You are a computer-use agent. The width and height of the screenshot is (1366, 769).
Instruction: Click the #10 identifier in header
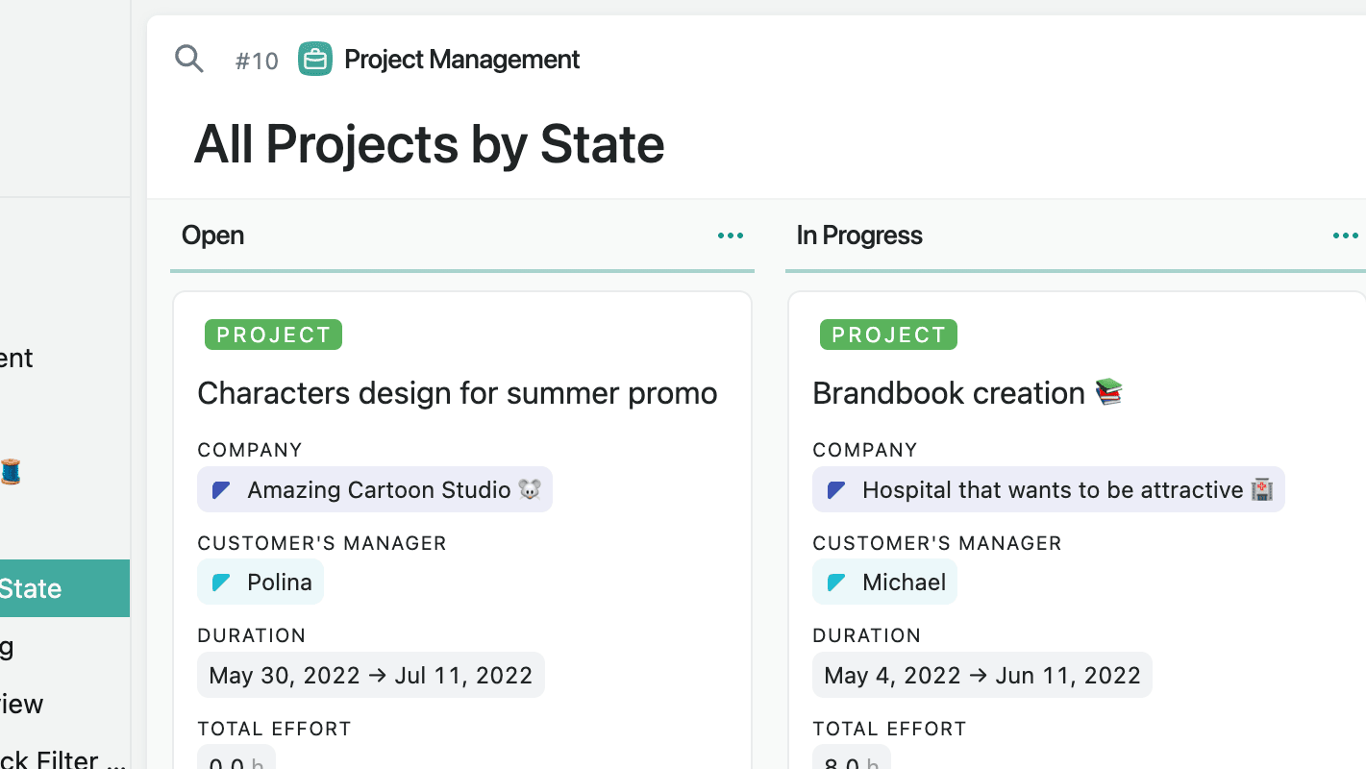tap(257, 61)
